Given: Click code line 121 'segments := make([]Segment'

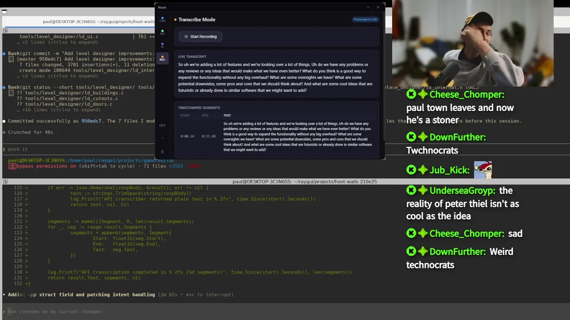Looking at the screenshot, I should (x=121, y=221).
